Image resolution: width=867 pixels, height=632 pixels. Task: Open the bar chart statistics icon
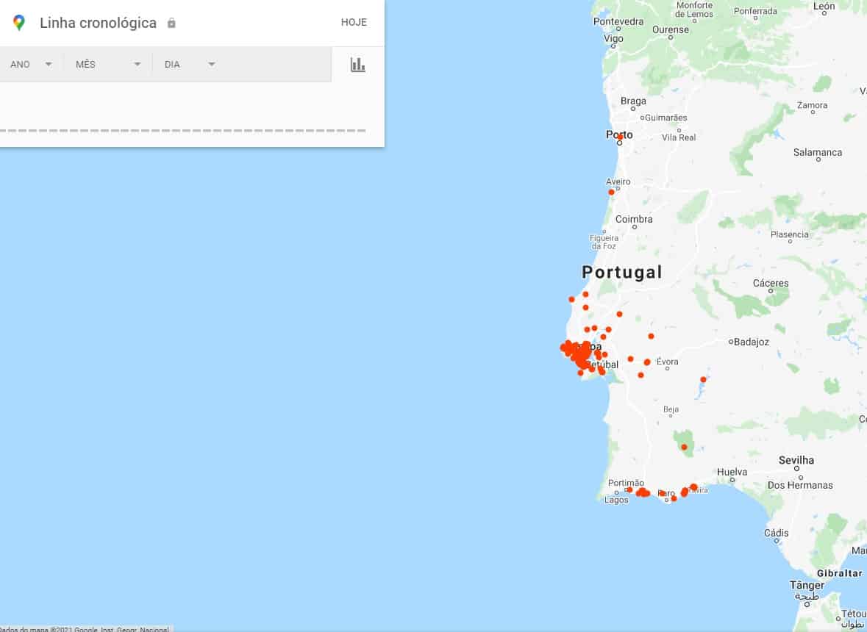[x=358, y=65]
